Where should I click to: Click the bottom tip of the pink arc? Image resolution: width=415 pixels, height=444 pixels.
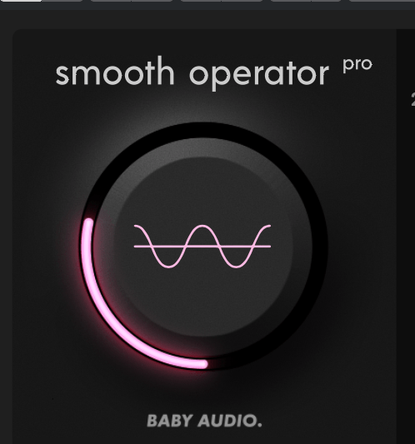coord(202,364)
